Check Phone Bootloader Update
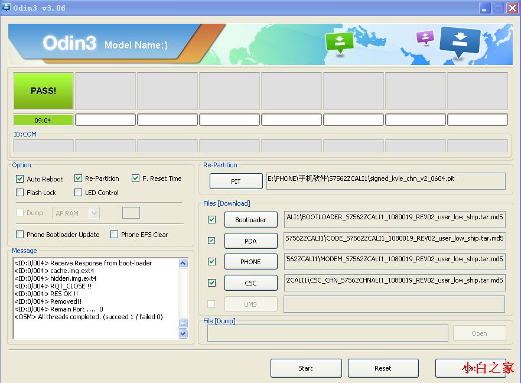The image size is (521, 383). click(x=19, y=235)
